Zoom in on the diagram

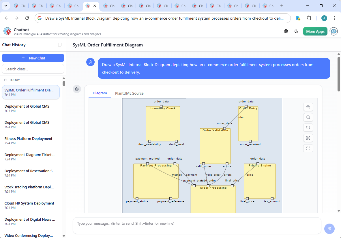pos(308,107)
